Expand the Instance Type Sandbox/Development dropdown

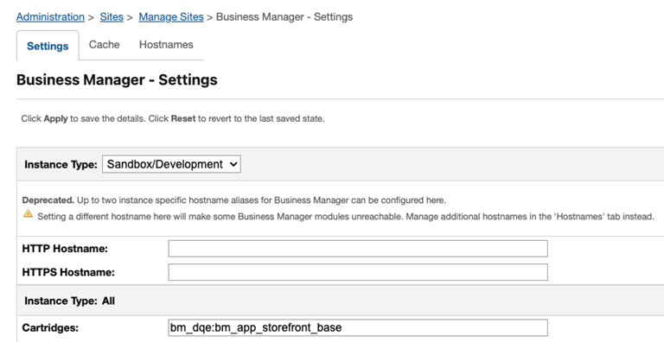[171, 164]
